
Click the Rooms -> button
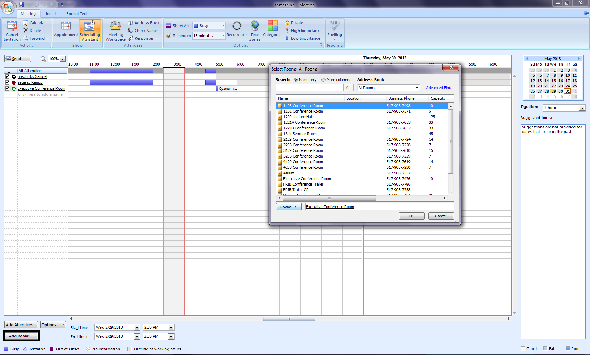[288, 207]
